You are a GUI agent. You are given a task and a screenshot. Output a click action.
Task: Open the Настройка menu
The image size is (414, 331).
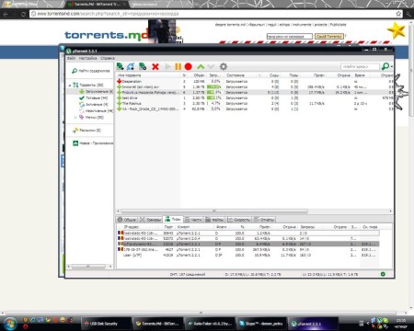pos(87,58)
